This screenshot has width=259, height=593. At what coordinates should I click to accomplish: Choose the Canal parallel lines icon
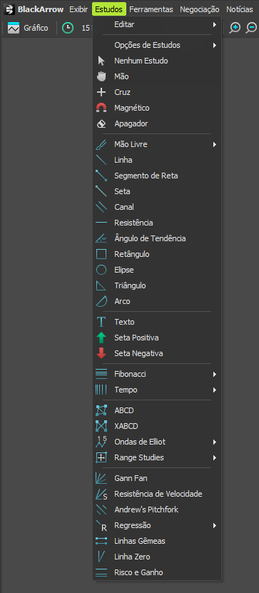pos(101,207)
